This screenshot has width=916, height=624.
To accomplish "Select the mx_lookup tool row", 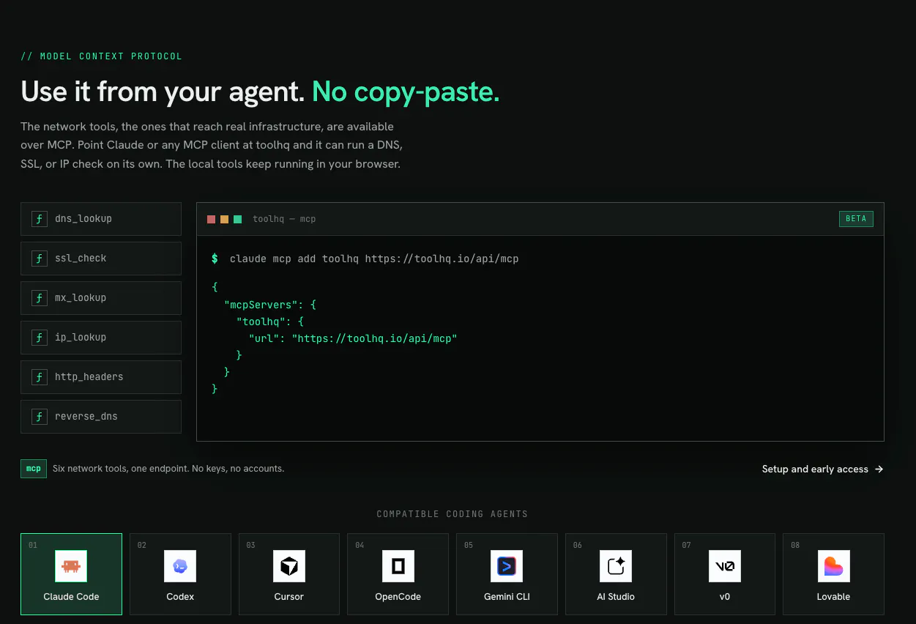I will coord(101,298).
